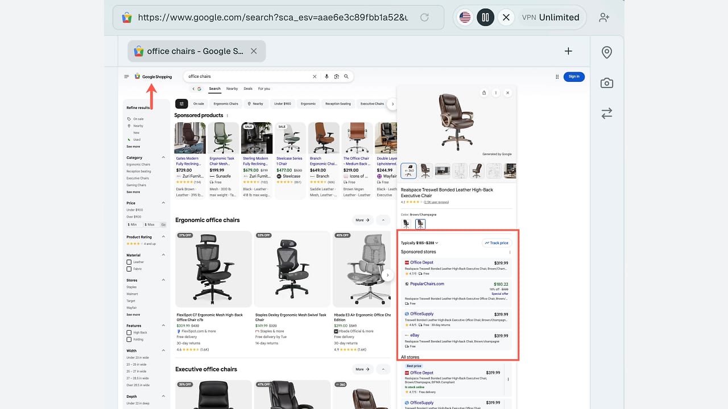Screen dimensions: 728x409
Task: Click the Sign in button
Action: pyautogui.click(x=574, y=77)
